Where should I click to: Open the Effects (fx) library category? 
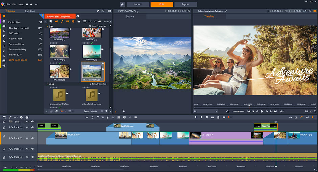click(x=4, y=31)
